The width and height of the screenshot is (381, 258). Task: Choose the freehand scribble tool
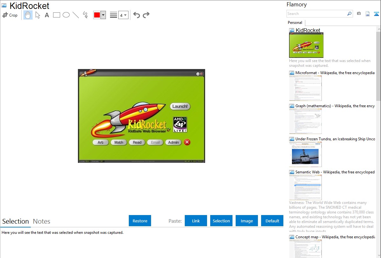[x=85, y=15]
